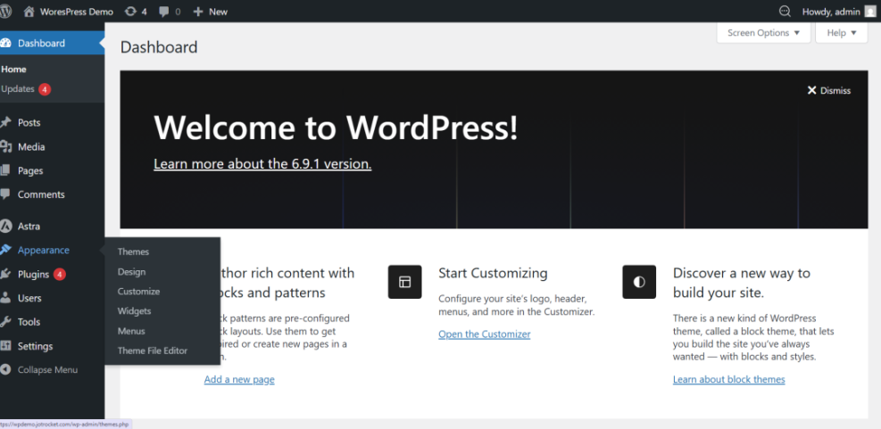This screenshot has width=881, height=429.
Task: Click Learn about block themes link
Action: click(x=728, y=380)
